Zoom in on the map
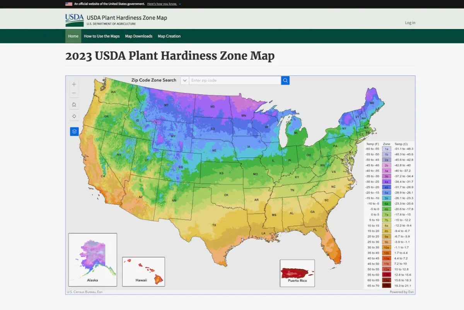Image resolution: width=464 pixels, height=310 pixels. (73, 84)
